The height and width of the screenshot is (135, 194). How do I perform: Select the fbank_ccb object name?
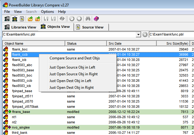tap(20, 54)
